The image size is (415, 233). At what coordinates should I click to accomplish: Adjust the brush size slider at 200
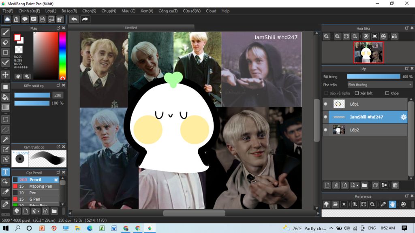[x=32, y=95]
